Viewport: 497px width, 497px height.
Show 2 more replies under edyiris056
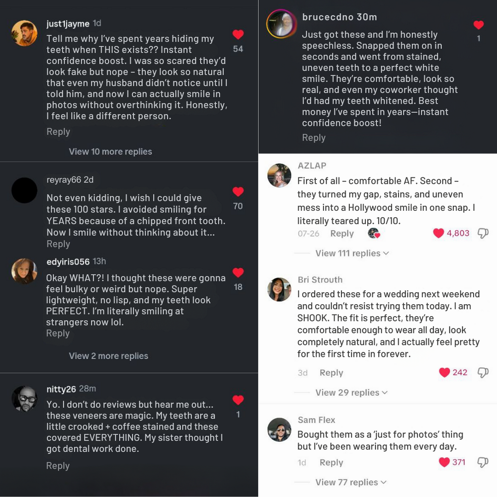tap(108, 356)
